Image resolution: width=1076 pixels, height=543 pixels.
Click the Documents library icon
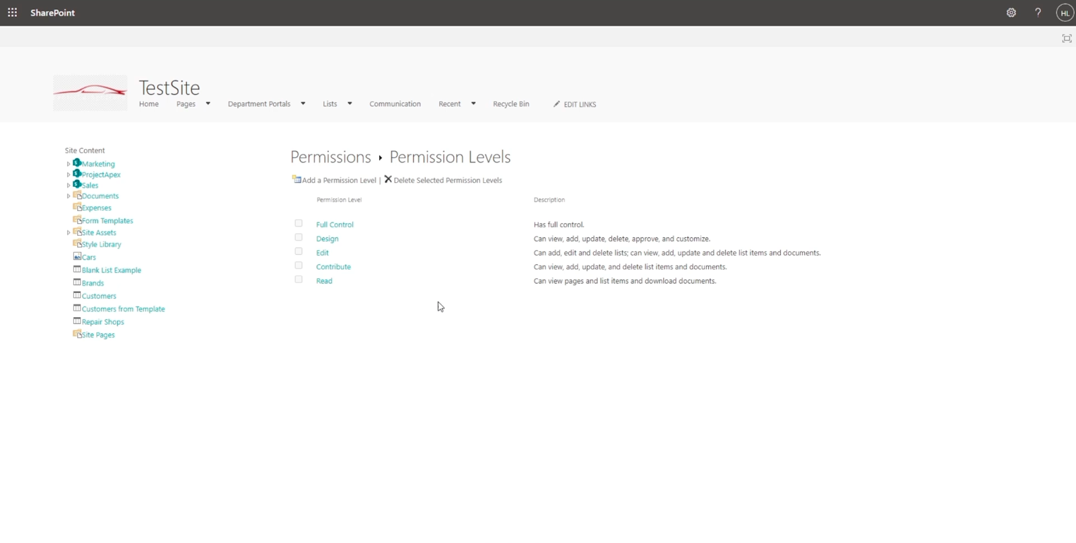[77, 195]
